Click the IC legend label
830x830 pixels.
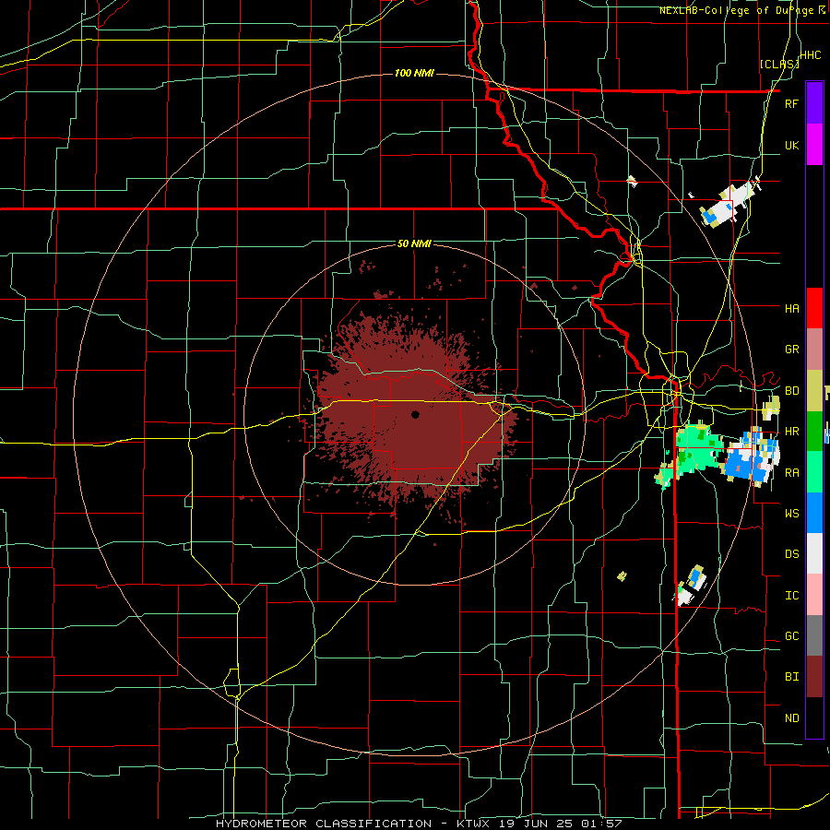[x=791, y=595]
